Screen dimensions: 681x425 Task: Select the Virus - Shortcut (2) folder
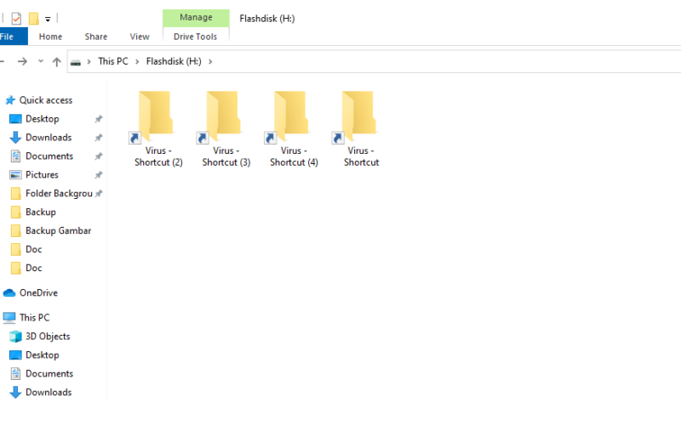pyautogui.click(x=158, y=129)
